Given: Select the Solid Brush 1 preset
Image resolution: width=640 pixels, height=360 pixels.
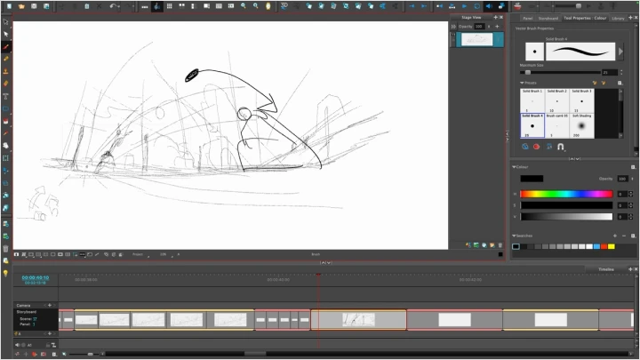Looking at the screenshot, I should click(x=532, y=100).
